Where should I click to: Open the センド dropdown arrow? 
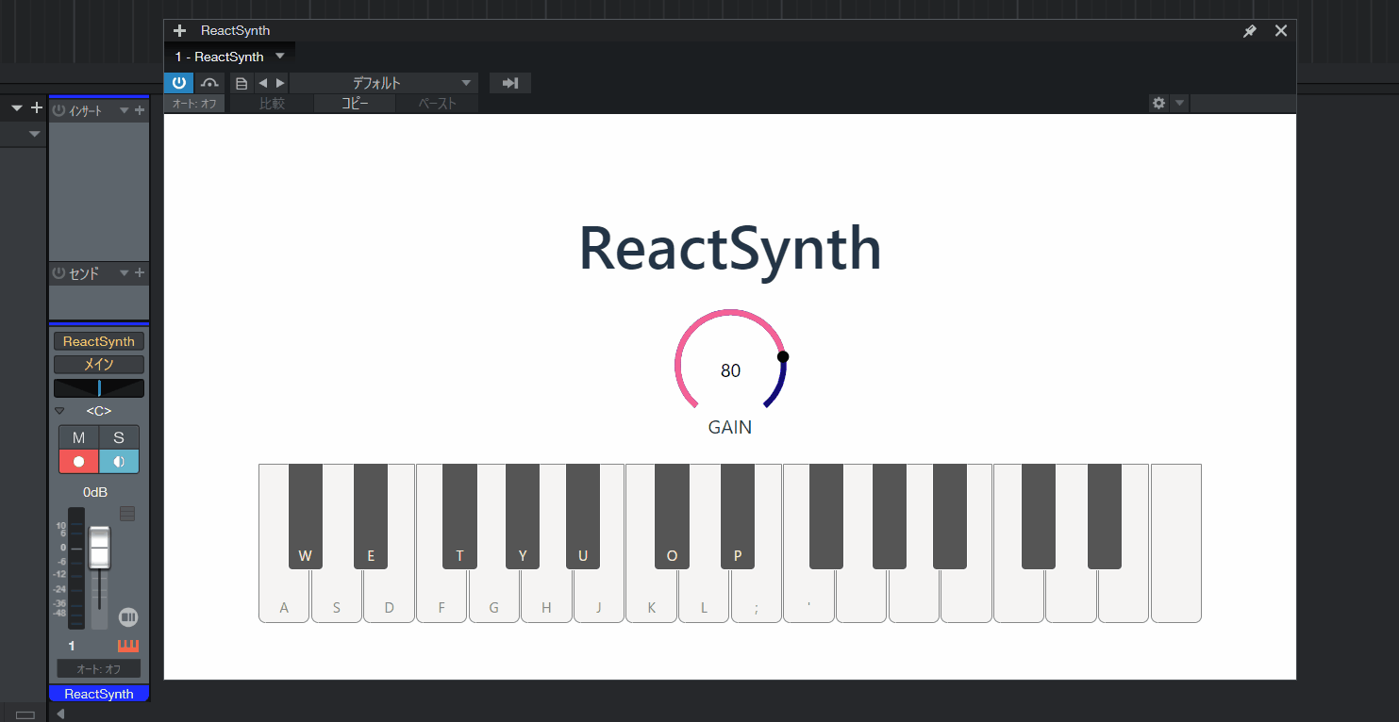click(x=124, y=274)
